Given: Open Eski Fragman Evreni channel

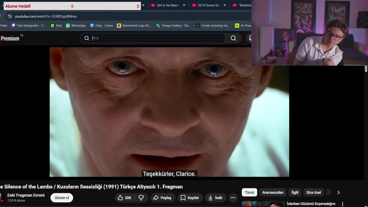Looking at the screenshot, I should [26, 195].
